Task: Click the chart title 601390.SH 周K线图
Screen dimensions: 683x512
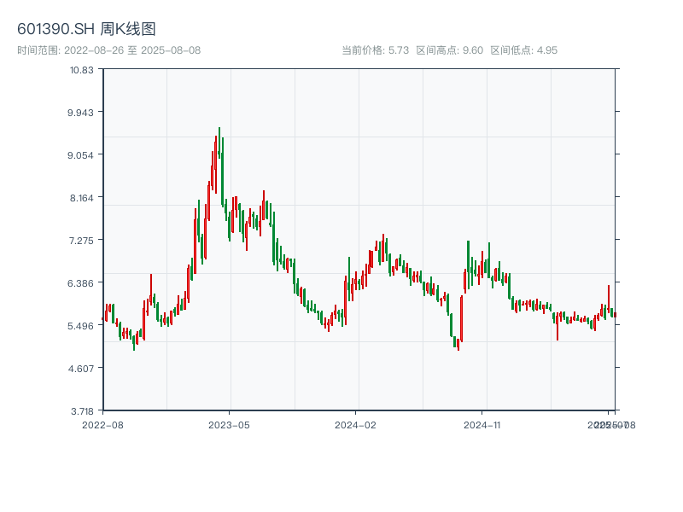Action: pyautogui.click(x=86, y=29)
